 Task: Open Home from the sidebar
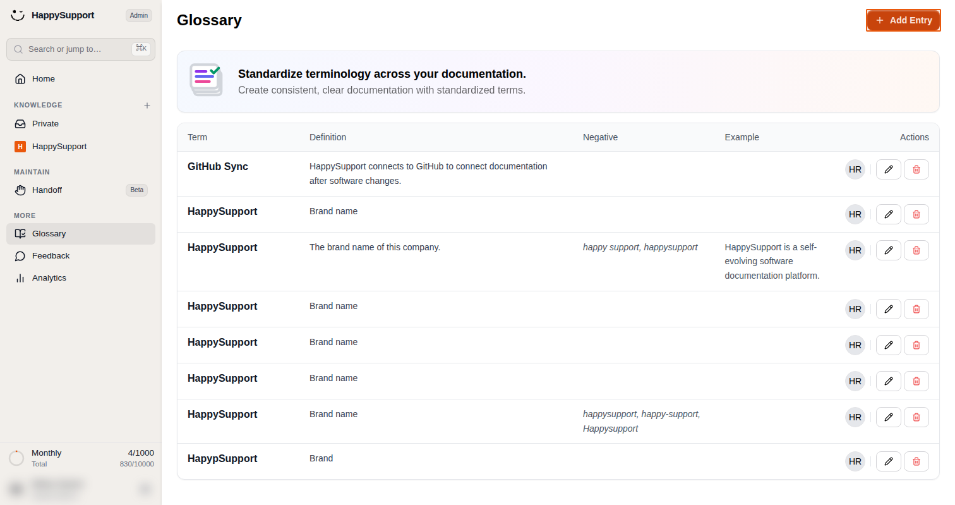click(x=81, y=79)
